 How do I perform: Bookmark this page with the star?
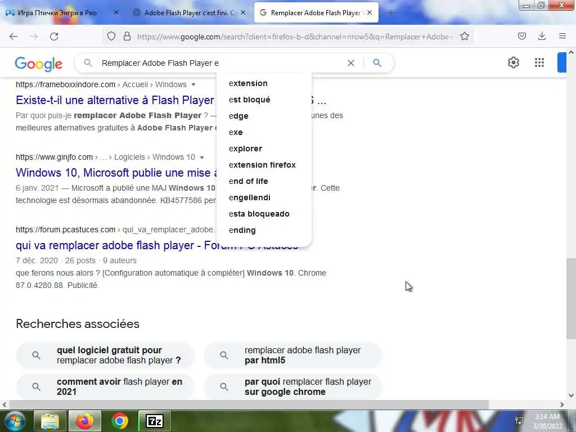[465, 37]
